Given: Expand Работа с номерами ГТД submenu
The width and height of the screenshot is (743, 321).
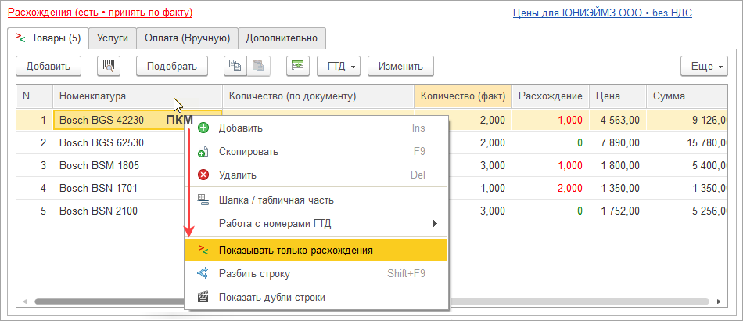Looking at the screenshot, I should click(x=435, y=224).
